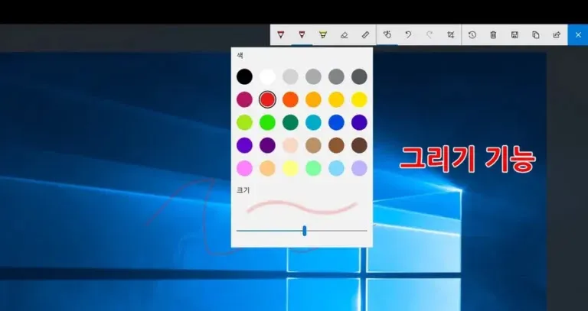Select the currently selected red swatch
Viewport: 588px width, 311px height.
(x=267, y=99)
